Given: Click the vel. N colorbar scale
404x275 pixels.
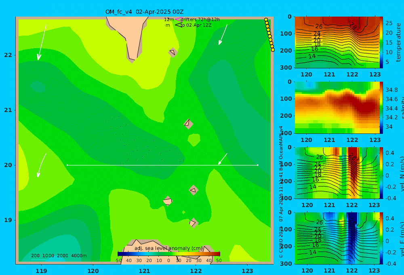Looking at the screenshot, I should coord(381,173).
